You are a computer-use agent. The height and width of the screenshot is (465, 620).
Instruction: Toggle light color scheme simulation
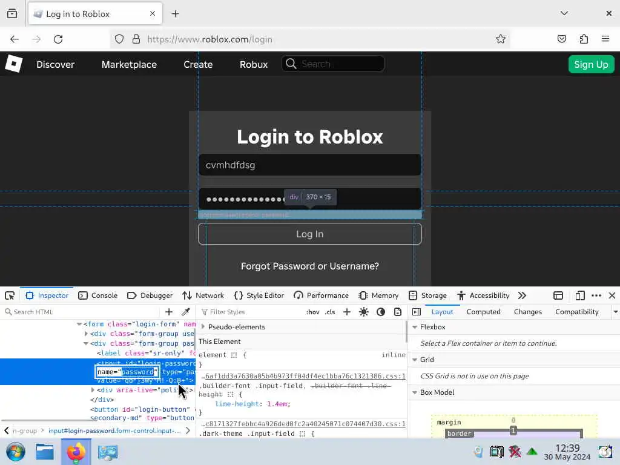[x=364, y=312]
